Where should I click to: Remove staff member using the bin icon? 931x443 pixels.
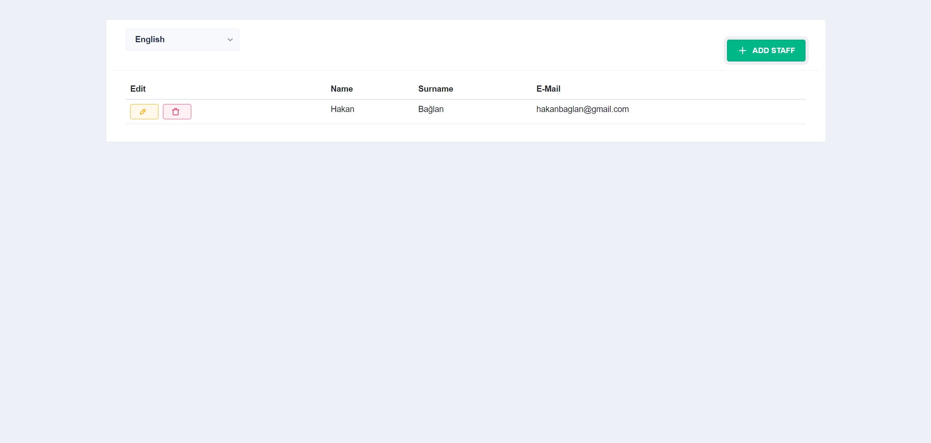[177, 112]
